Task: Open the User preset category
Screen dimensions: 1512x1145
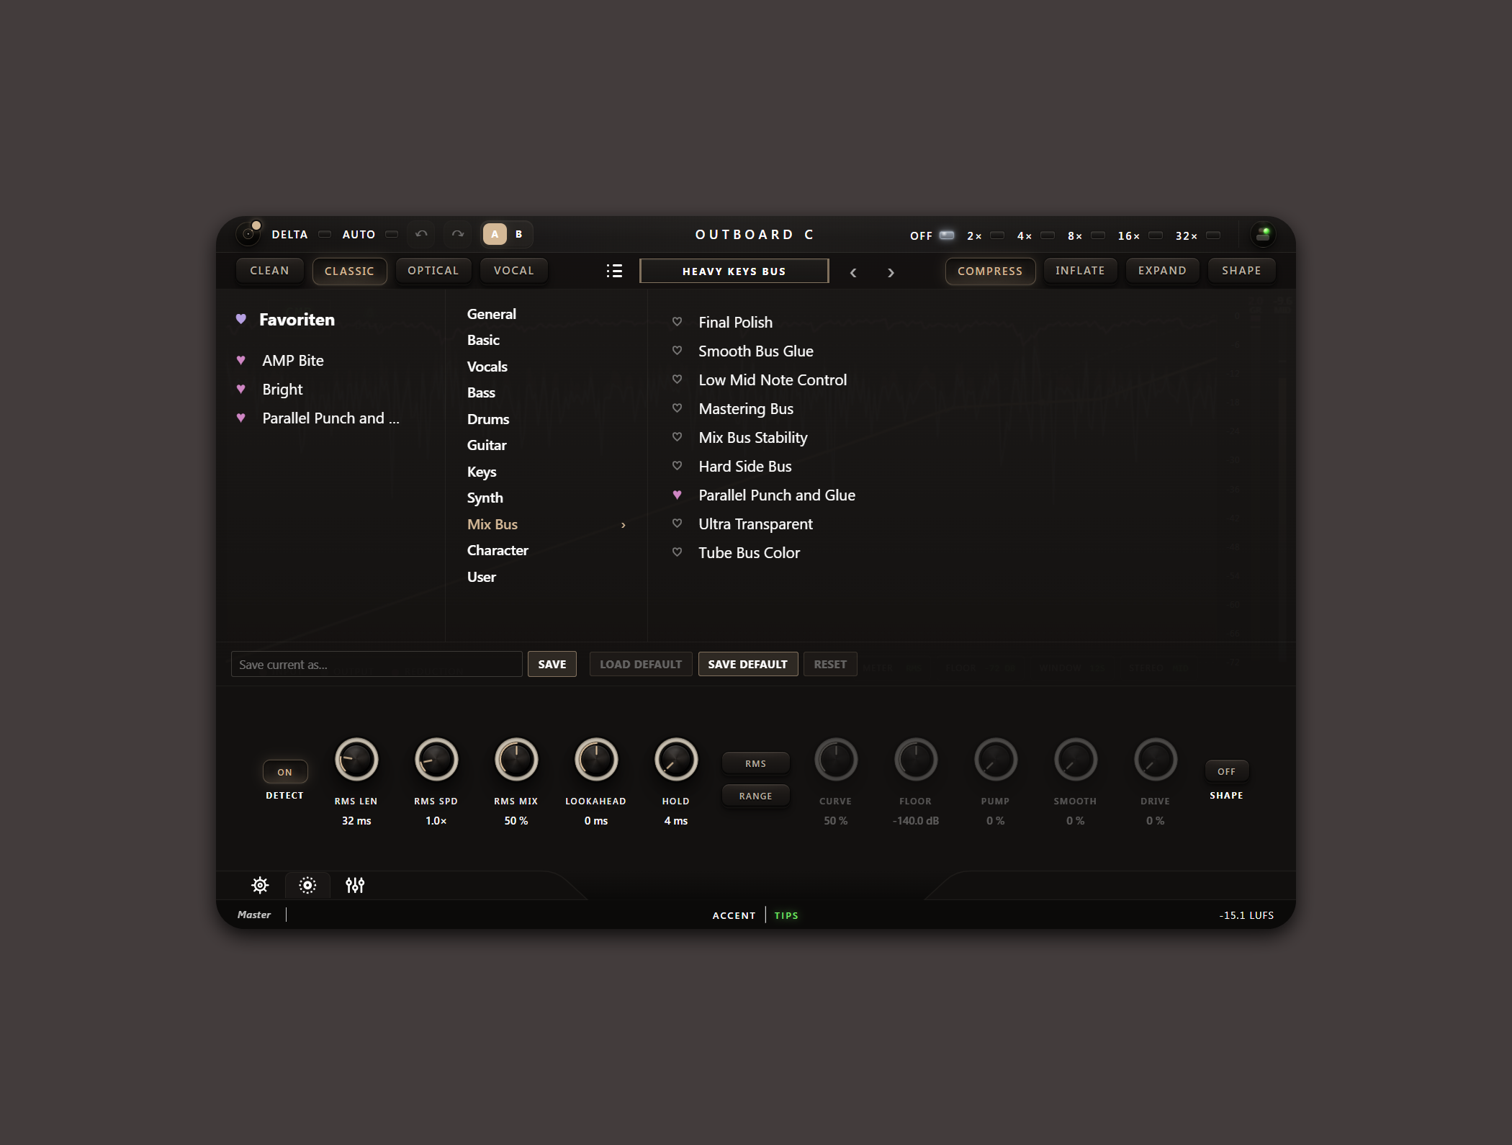Action: pyautogui.click(x=482, y=577)
